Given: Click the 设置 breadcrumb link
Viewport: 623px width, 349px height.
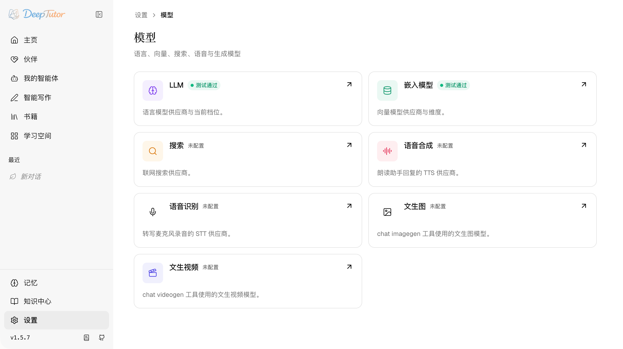Looking at the screenshot, I should [x=141, y=15].
